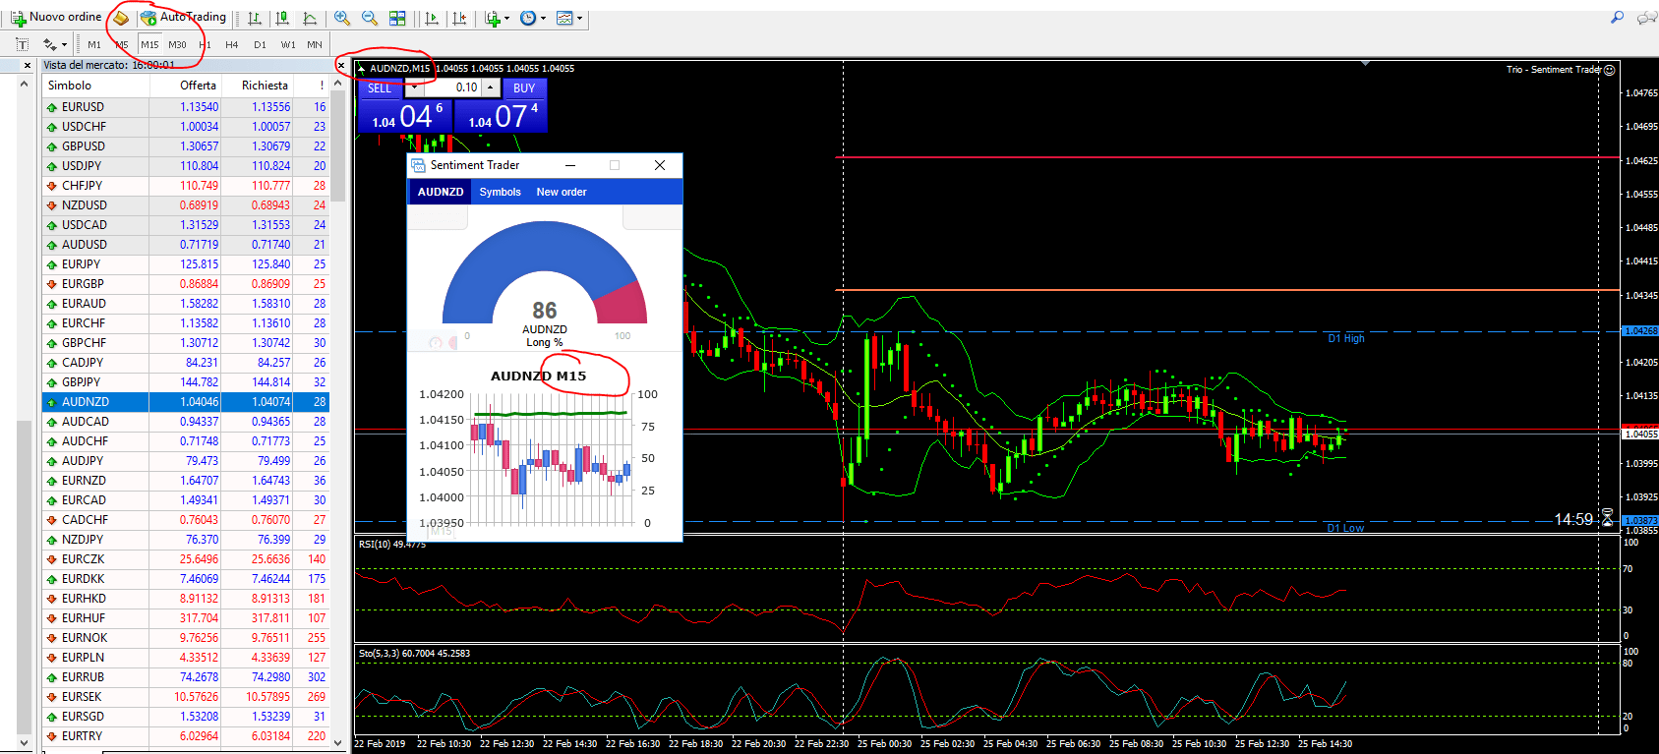Zoom in on the chart
Image resolution: width=1659 pixels, height=754 pixels.
tap(342, 18)
